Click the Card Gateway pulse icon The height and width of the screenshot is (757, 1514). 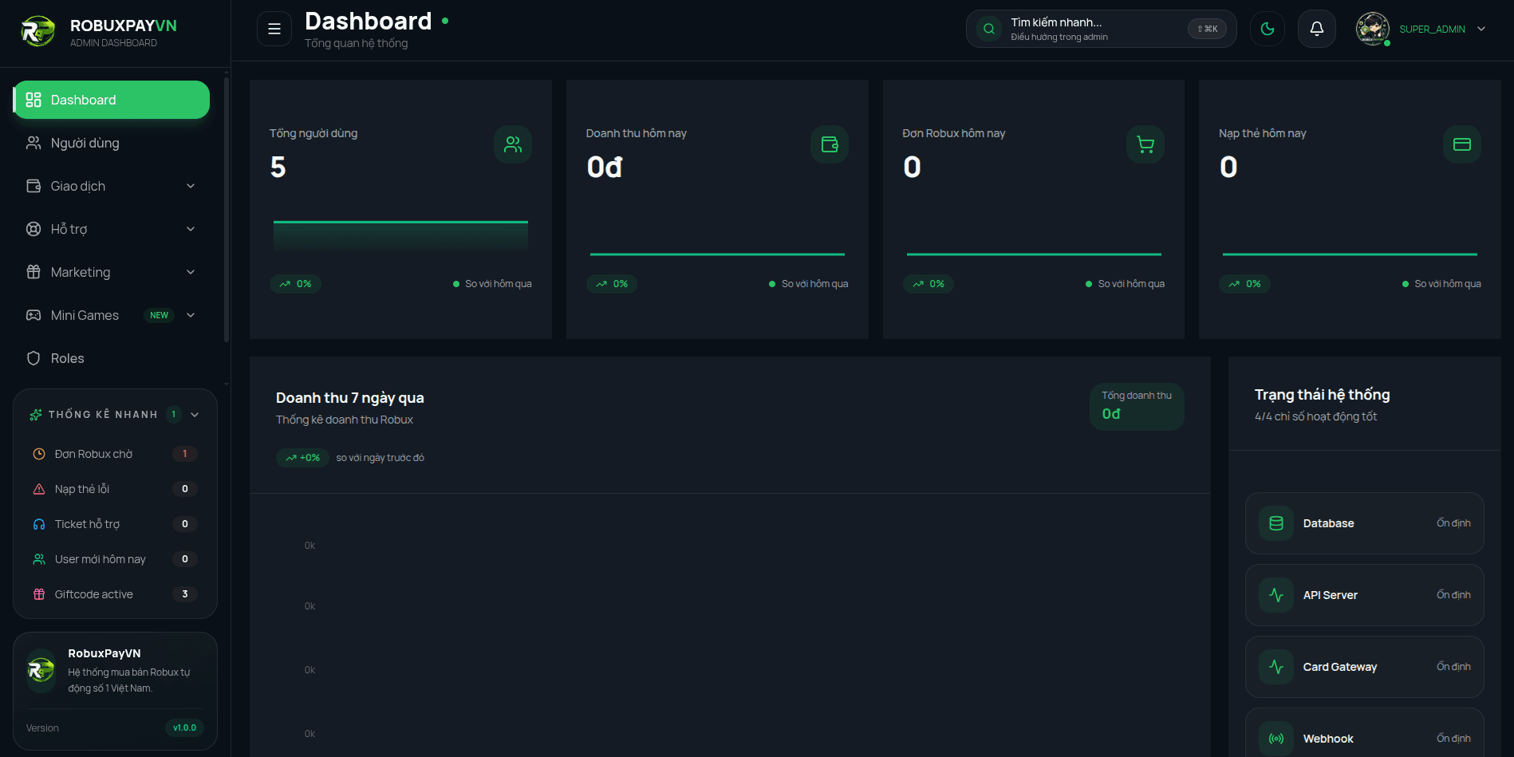point(1276,667)
